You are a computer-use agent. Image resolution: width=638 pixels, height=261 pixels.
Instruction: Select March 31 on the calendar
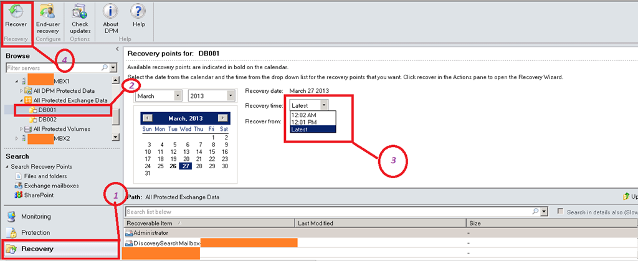pos(148,173)
